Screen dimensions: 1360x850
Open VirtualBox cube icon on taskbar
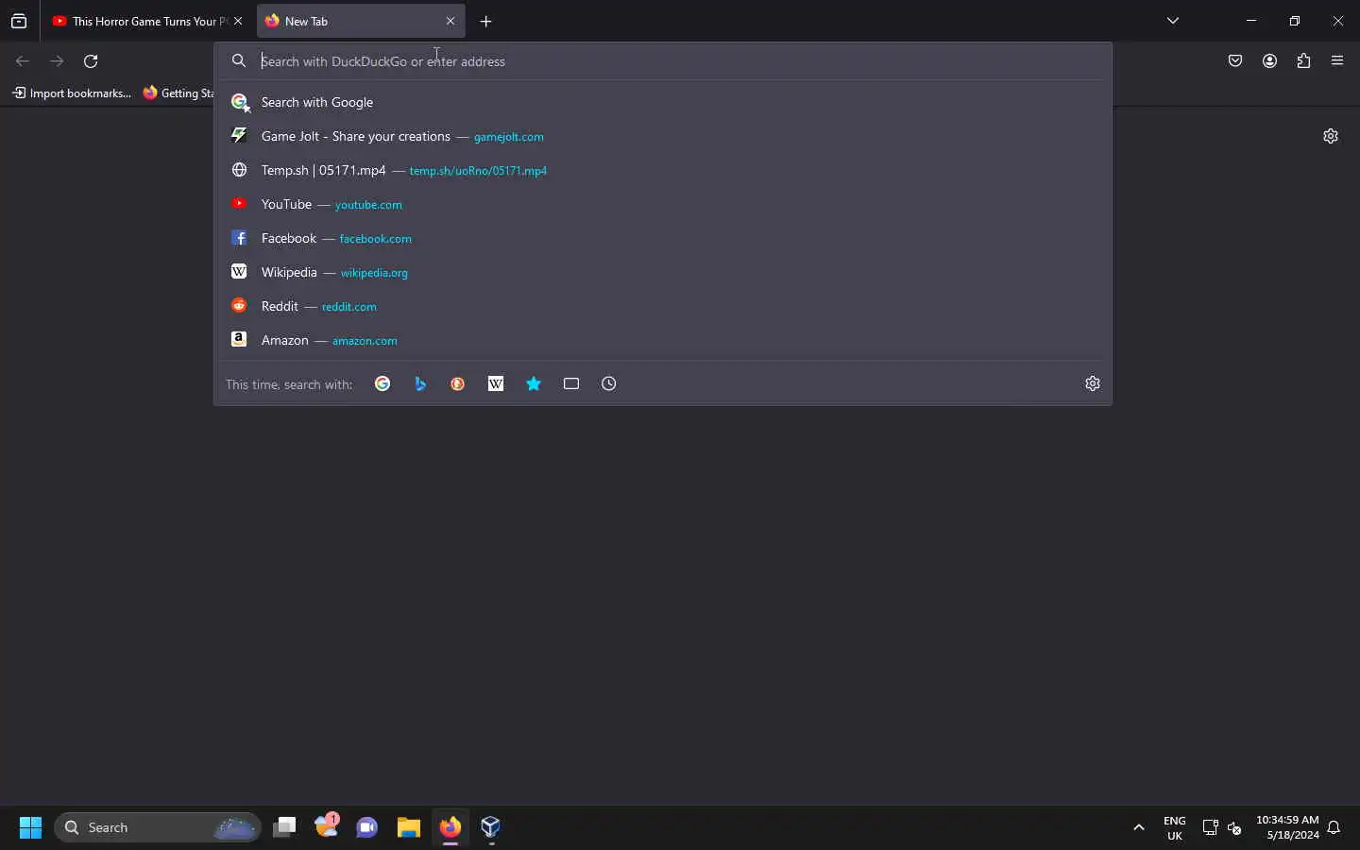[x=492, y=828]
